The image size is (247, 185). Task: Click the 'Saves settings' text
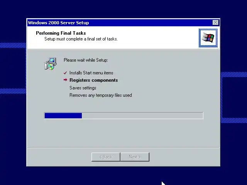[83, 88]
